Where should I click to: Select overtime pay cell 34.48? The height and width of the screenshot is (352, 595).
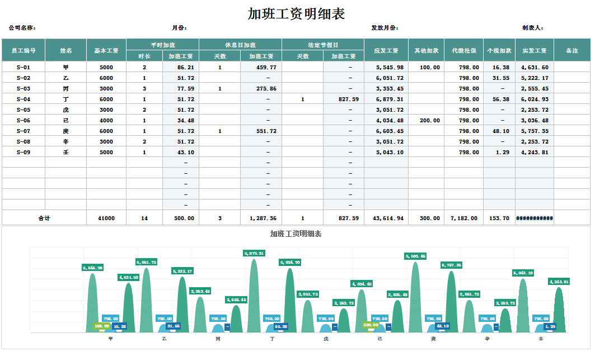pyautogui.click(x=181, y=120)
